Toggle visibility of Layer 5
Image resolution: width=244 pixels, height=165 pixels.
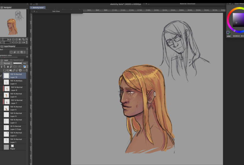point(1,108)
